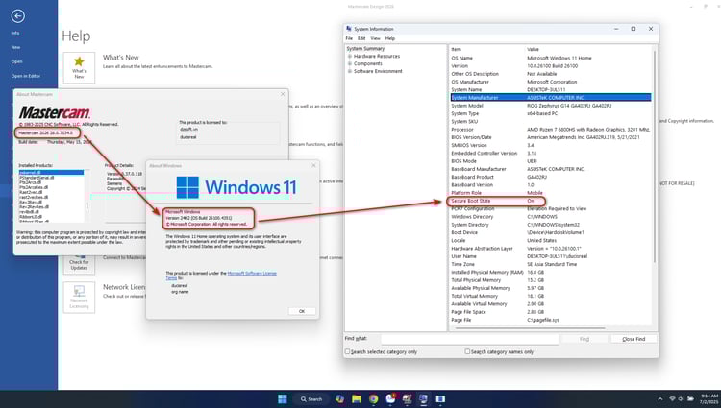Click the System Information vertical scrollbar
This screenshot has height=408, width=721.
click(655, 156)
